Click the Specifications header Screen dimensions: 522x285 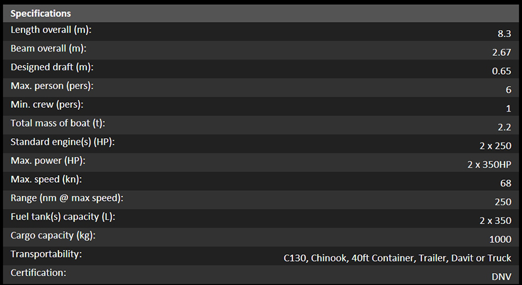[x=41, y=13]
